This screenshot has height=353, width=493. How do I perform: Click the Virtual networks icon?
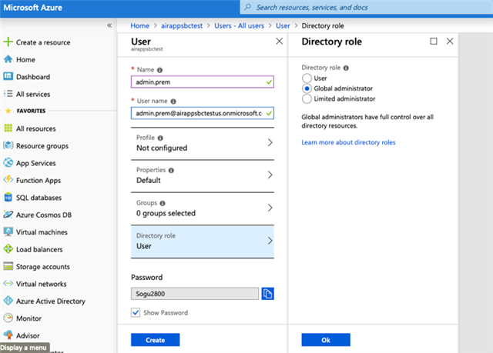[8, 283]
